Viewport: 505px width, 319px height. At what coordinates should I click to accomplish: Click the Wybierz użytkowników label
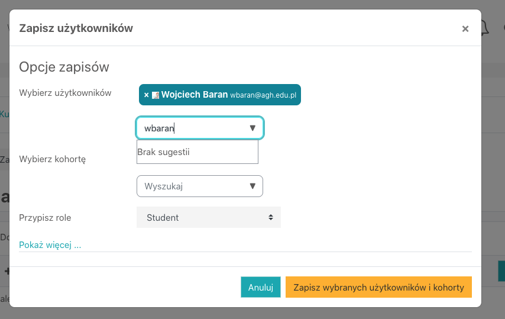(65, 93)
